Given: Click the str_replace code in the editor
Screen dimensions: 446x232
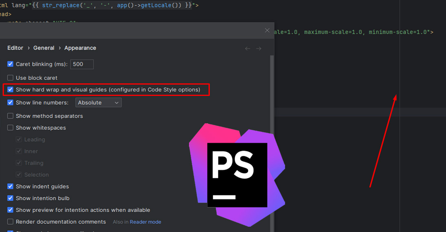Looking at the screenshot, I should pyautogui.click(x=61, y=5).
